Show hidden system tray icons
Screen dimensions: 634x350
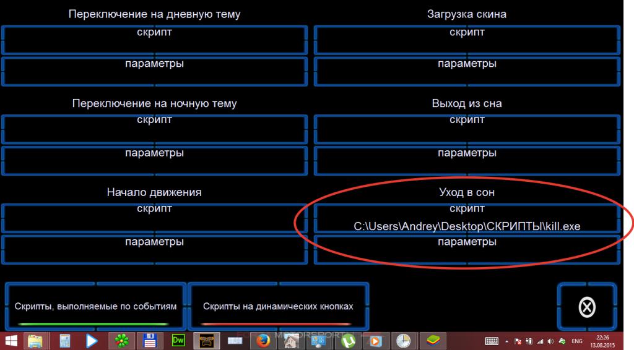point(507,341)
